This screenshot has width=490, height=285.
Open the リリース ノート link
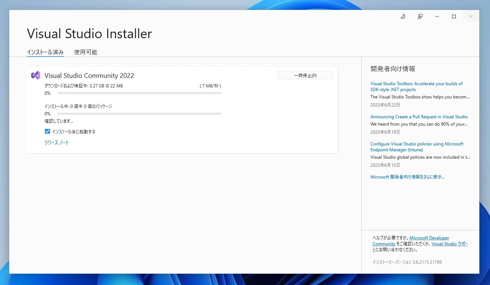click(x=57, y=142)
